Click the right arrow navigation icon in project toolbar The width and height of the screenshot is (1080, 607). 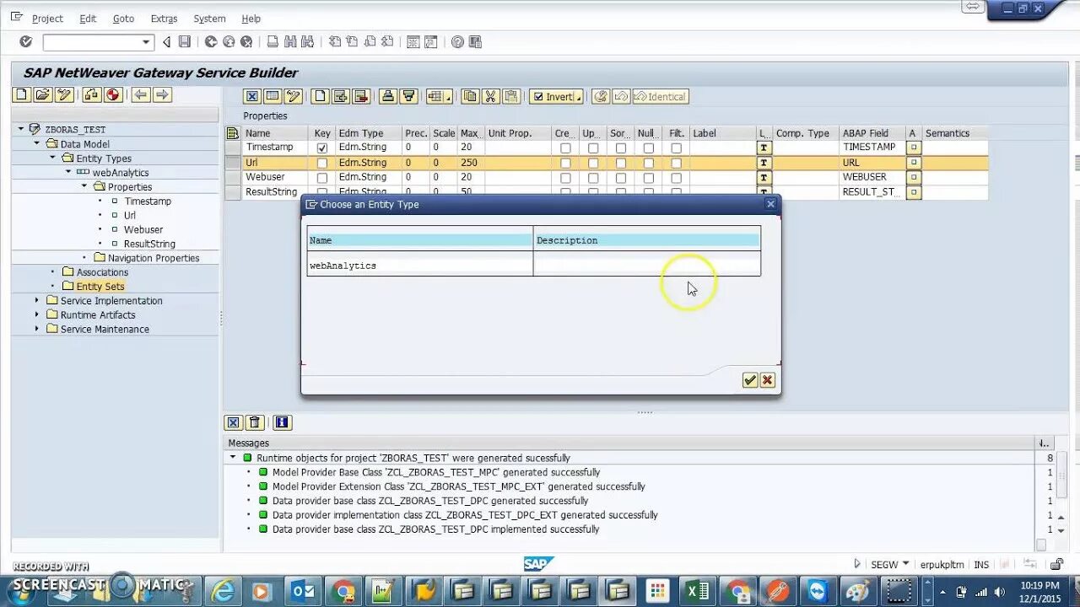[x=162, y=94]
